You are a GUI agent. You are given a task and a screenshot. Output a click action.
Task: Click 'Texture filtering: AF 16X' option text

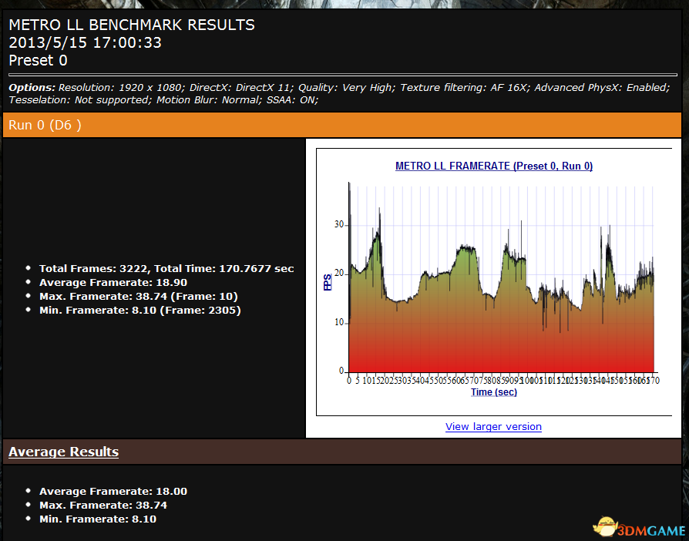pos(463,87)
